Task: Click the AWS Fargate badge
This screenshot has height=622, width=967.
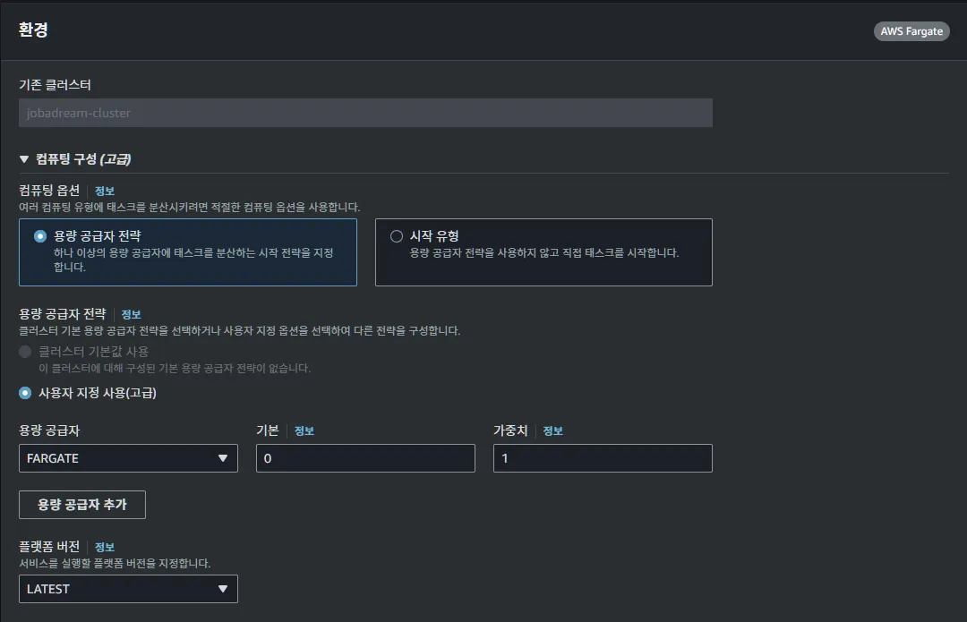Action: tap(911, 31)
